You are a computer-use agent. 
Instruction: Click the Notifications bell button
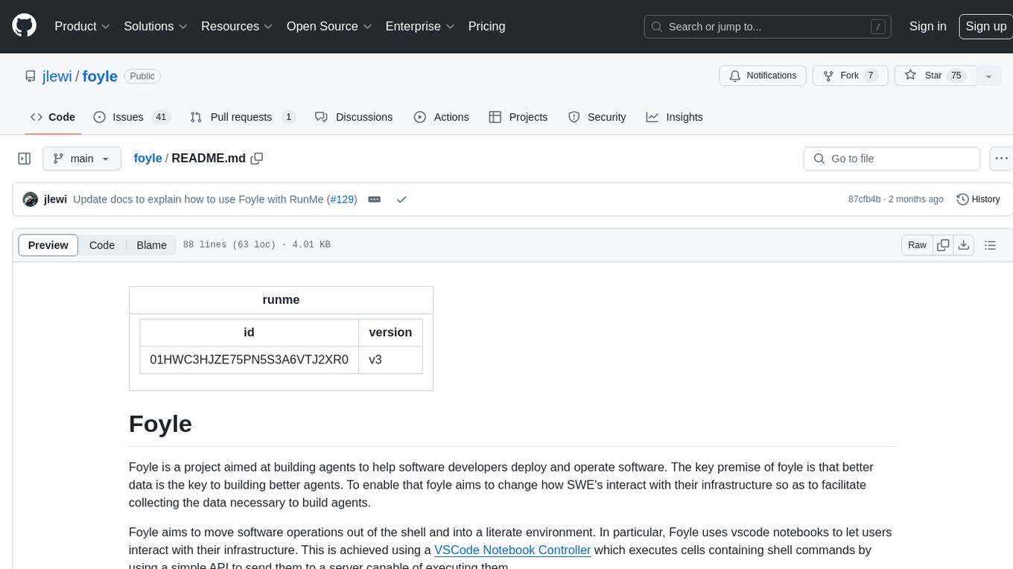coord(762,76)
